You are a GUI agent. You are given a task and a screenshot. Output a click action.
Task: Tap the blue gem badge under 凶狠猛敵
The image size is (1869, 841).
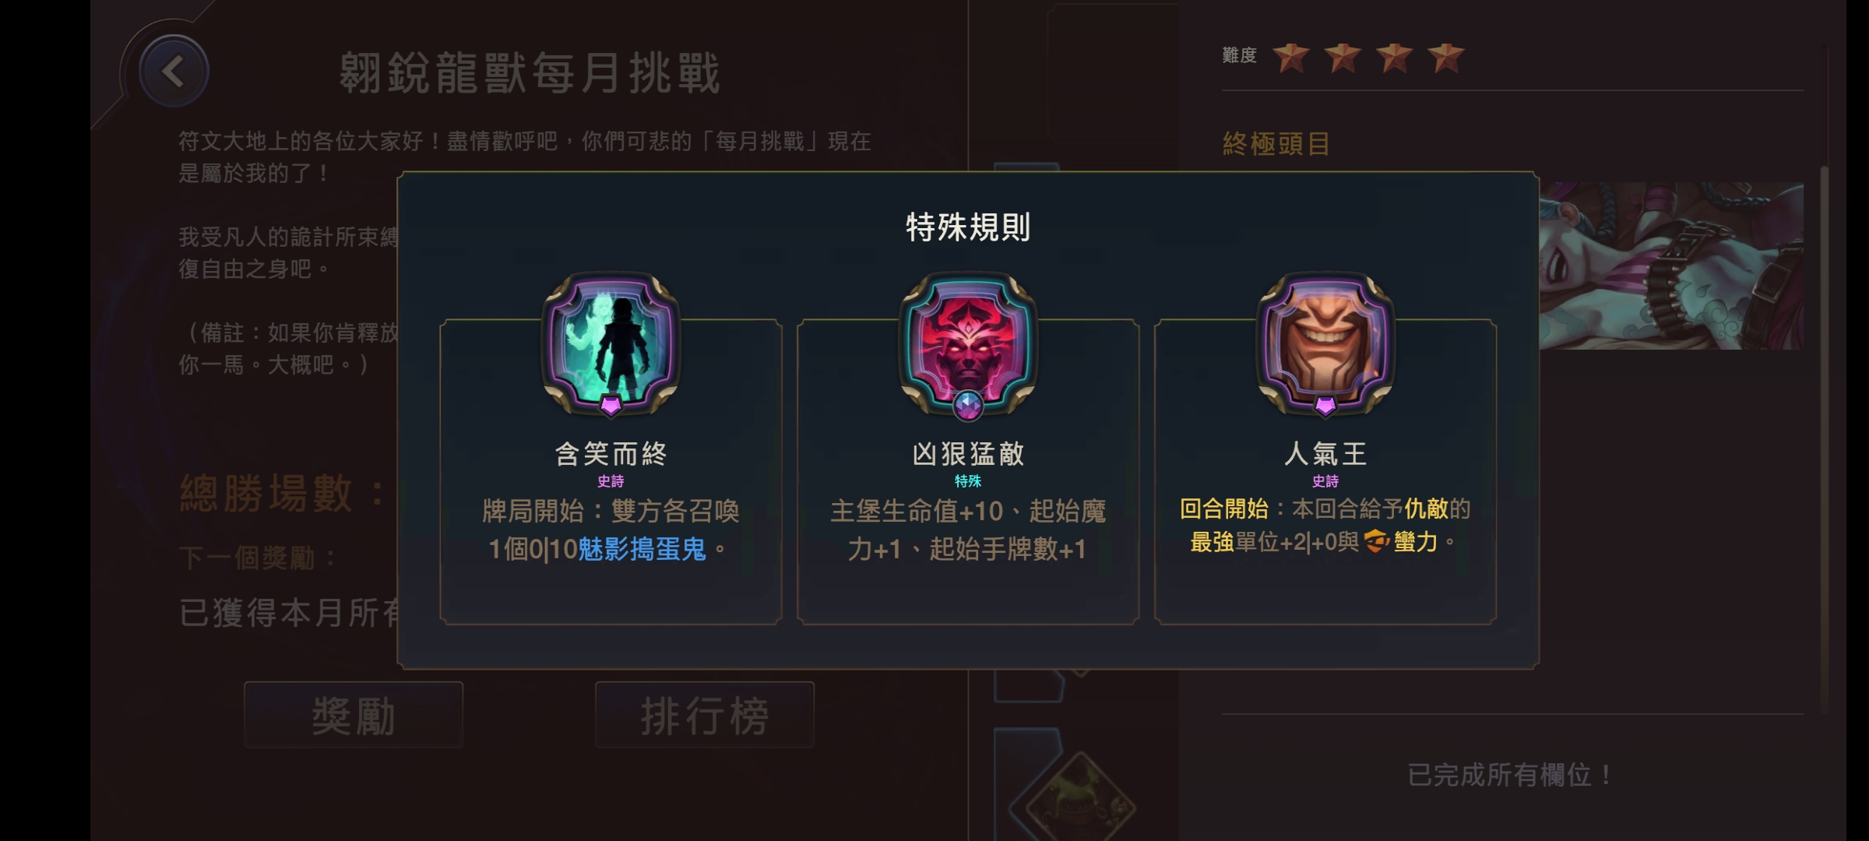968,405
